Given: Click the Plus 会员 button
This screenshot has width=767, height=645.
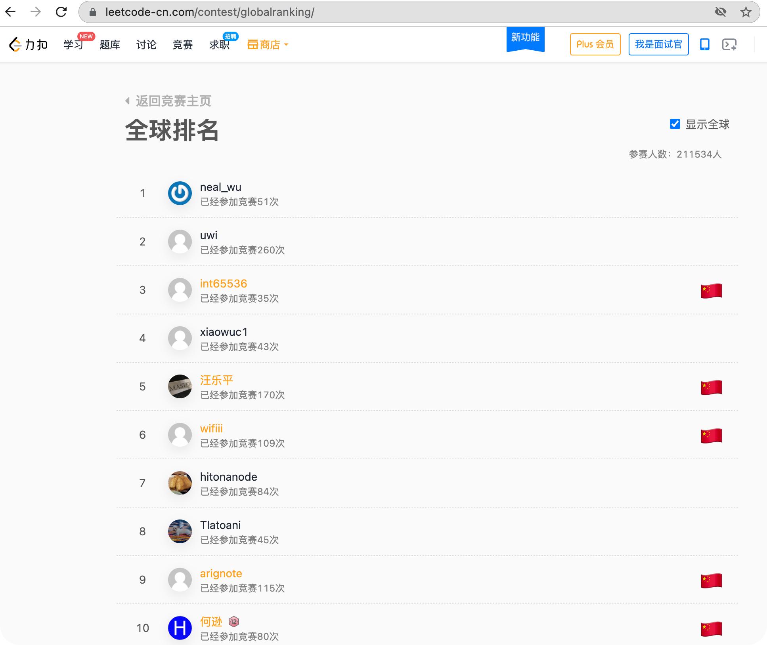Looking at the screenshot, I should tap(595, 44).
